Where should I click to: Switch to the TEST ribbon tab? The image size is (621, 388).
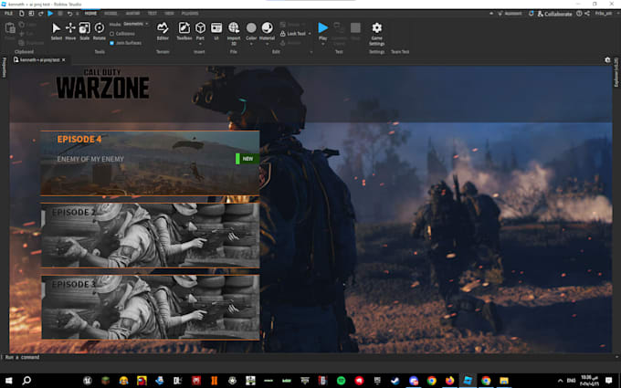(x=153, y=14)
